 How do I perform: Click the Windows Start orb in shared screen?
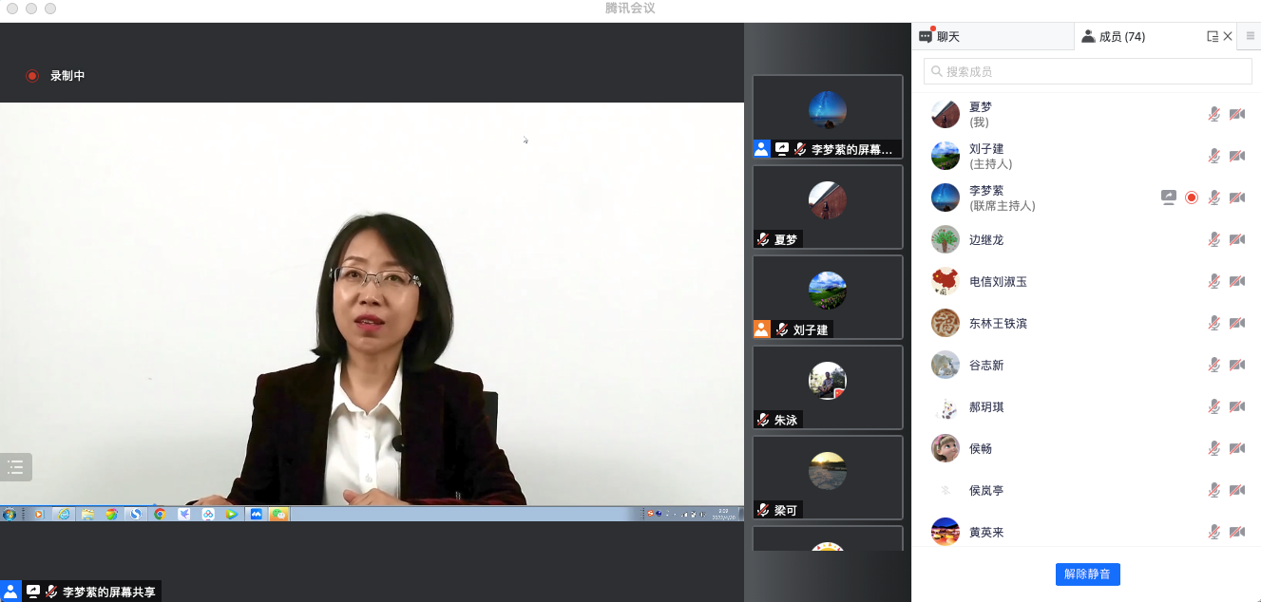click(10, 514)
